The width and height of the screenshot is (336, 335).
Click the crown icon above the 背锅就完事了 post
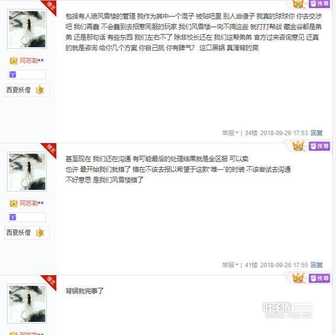298,278
